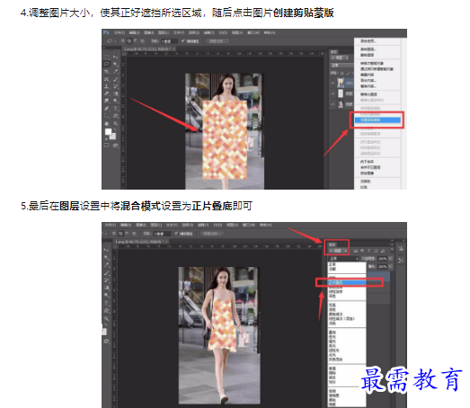This screenshot has height=408, width=470.
Task: Choose the Hand tool in step 4 screenshot
Action: tap(106, 124)
